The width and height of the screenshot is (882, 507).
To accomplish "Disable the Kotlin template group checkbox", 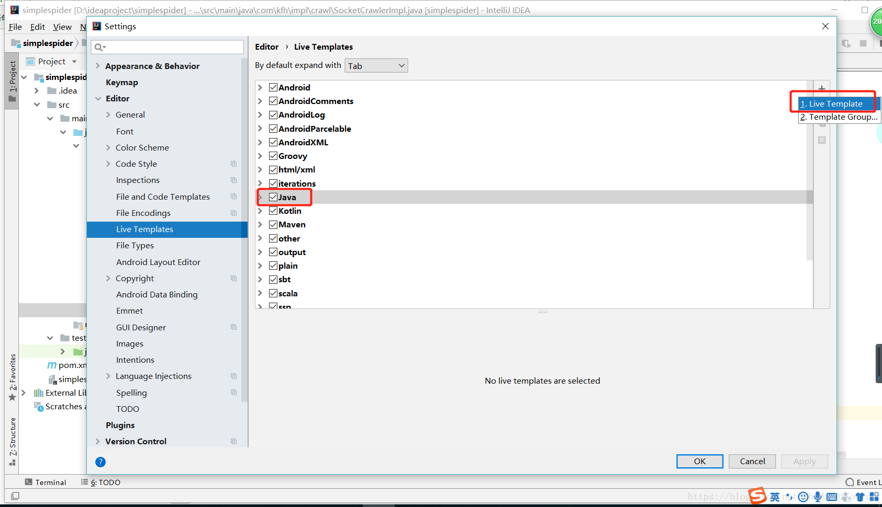I will (273, 211).
